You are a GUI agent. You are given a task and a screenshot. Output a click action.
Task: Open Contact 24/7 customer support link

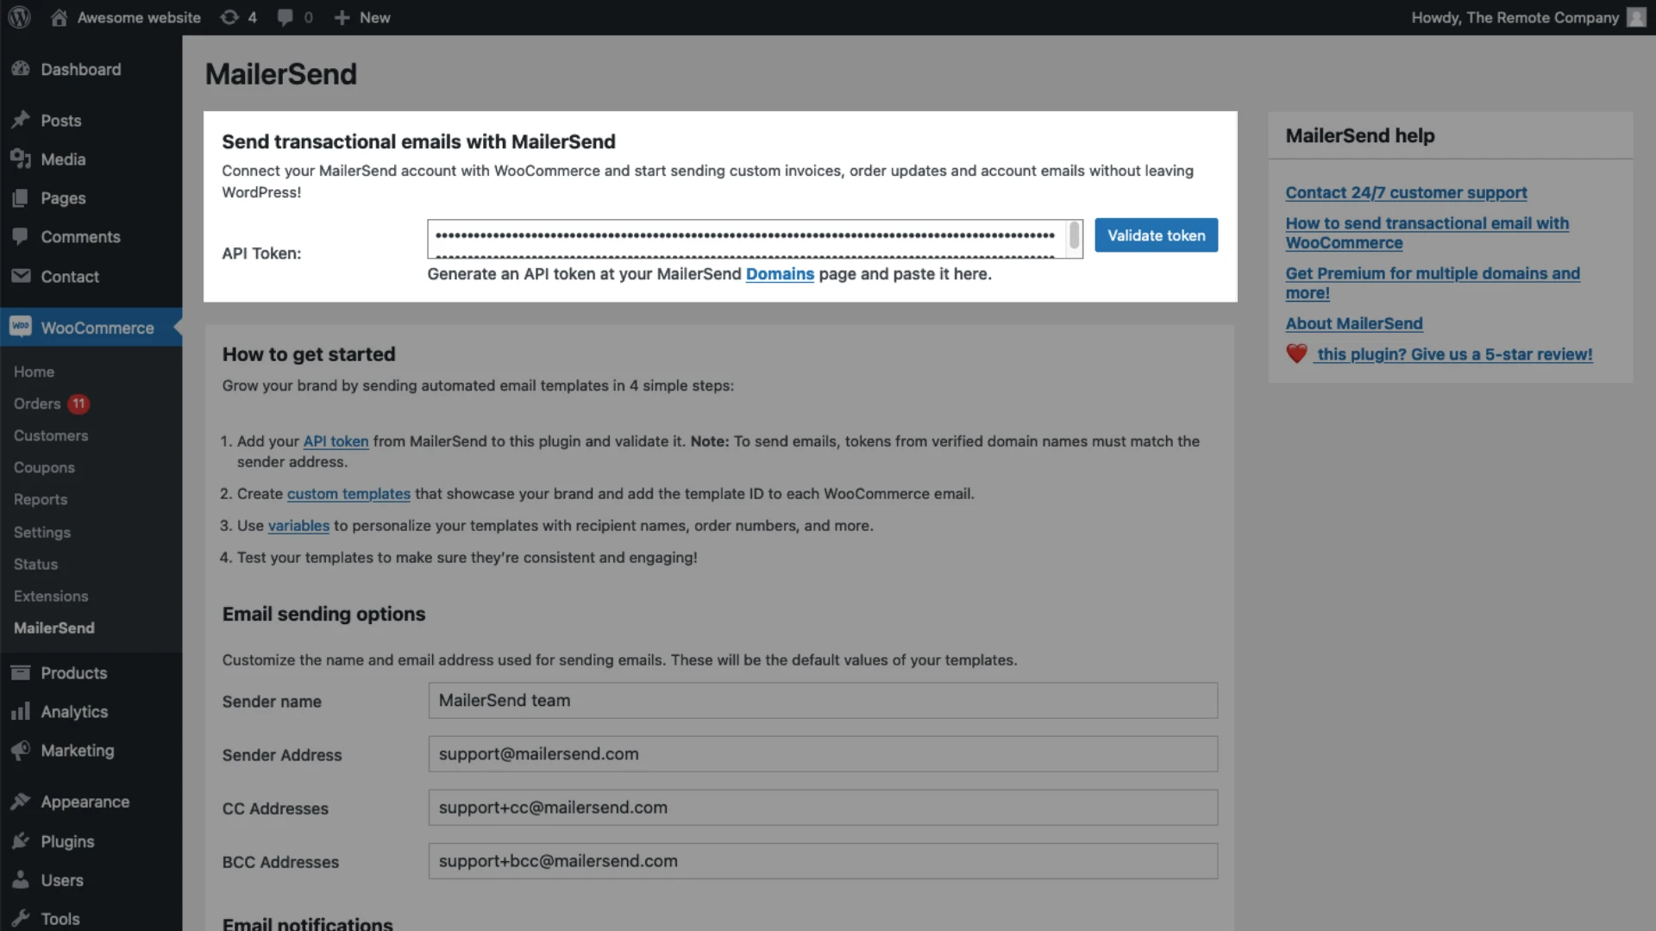click(x=1406, y=192)
